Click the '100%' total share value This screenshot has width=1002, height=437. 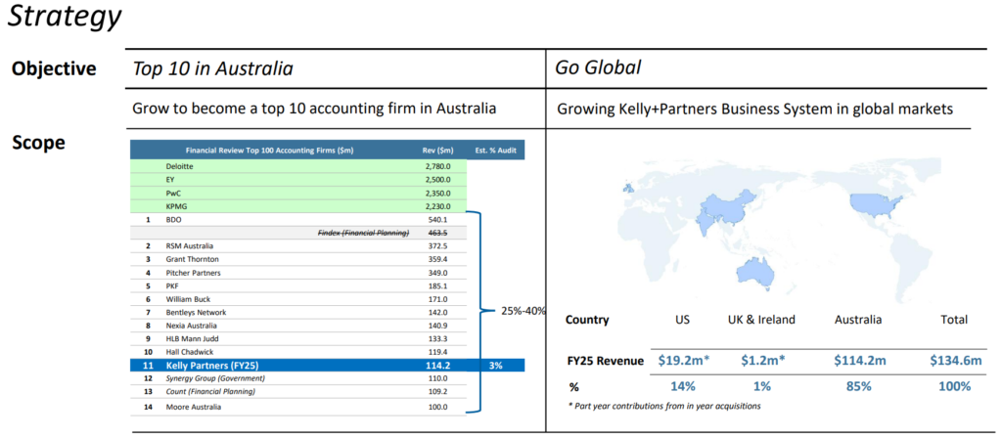click(955, 386)
